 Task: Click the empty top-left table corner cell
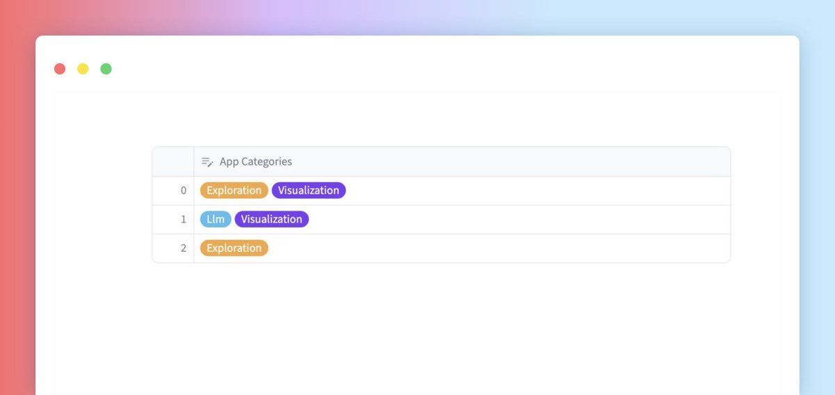click(173, 161)
